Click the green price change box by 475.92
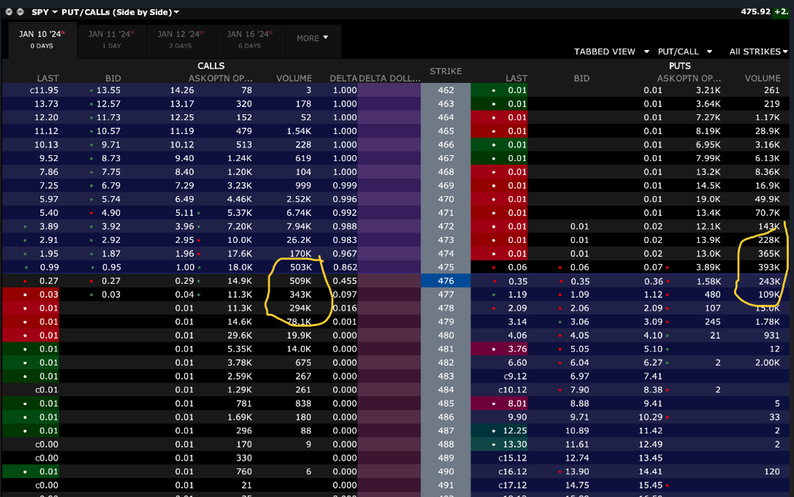Image resolution: width=794 pixels, height=497 pixels. 782,11
